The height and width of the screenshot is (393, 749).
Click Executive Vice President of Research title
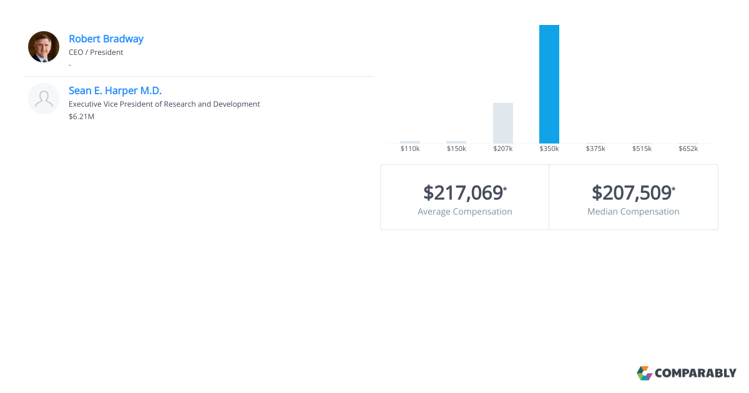point(164,104)
